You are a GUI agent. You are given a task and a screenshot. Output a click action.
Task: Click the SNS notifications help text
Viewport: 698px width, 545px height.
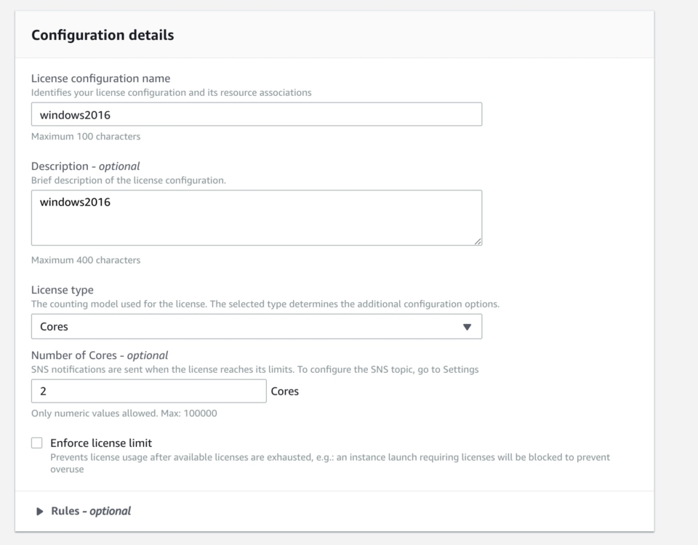coord(255,370)
